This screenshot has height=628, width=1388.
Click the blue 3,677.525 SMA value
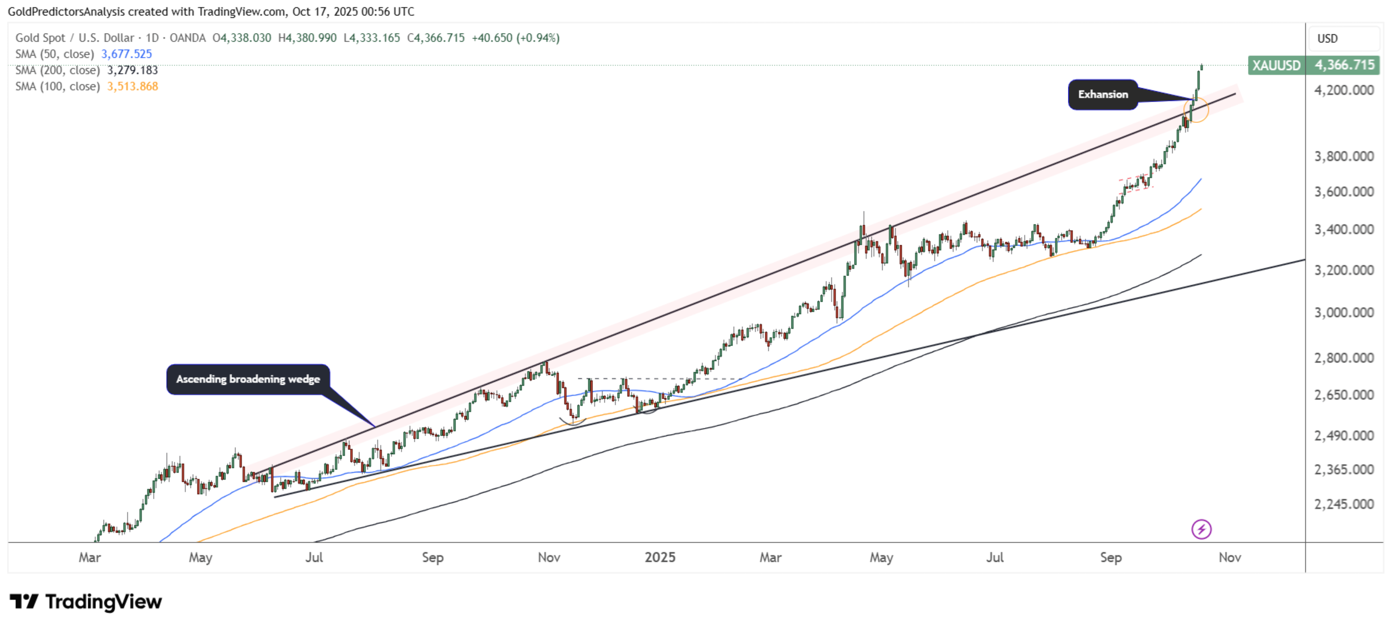(x=127, y=54)
